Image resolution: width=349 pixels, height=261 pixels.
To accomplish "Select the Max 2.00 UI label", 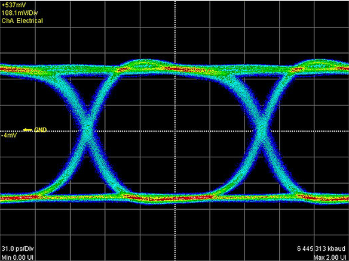I will pos(330,257).
